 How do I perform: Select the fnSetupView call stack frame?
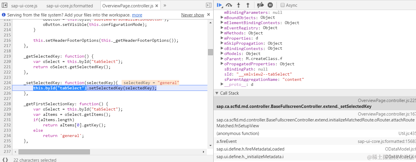pos(315,120)
